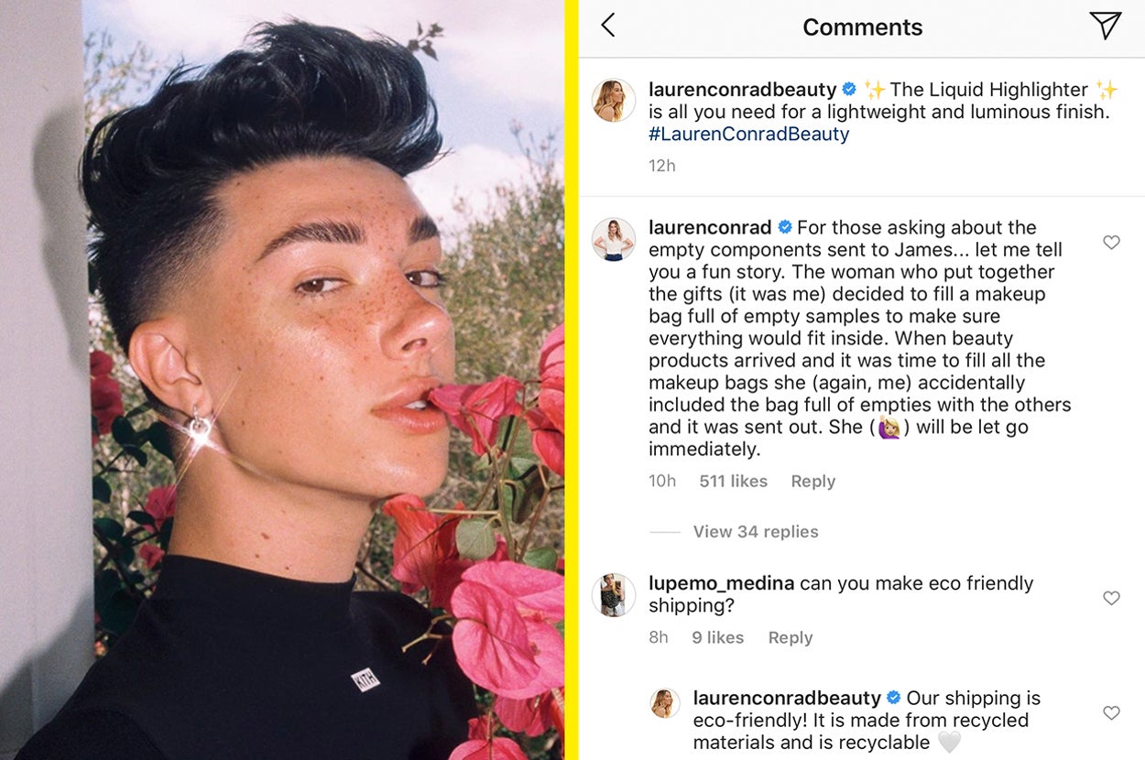
Task: Tap the back arrow in Comments header
Action: (608, 26)
